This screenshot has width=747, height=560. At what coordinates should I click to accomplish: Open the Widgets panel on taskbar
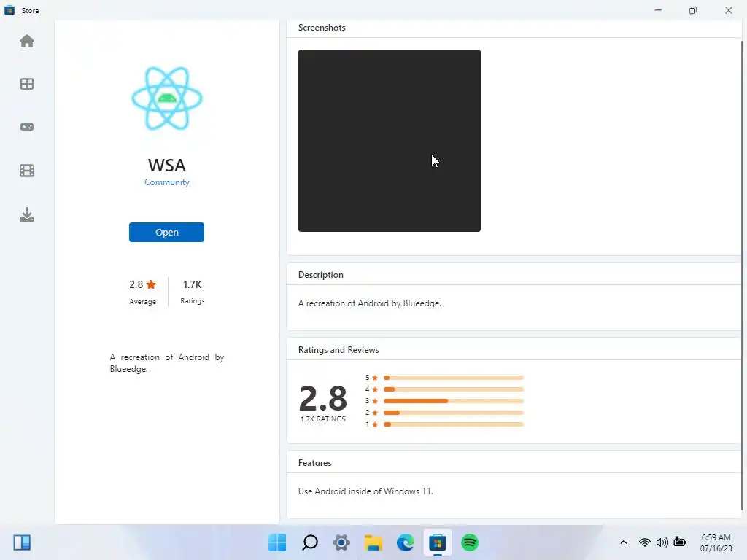pos(22,542)
